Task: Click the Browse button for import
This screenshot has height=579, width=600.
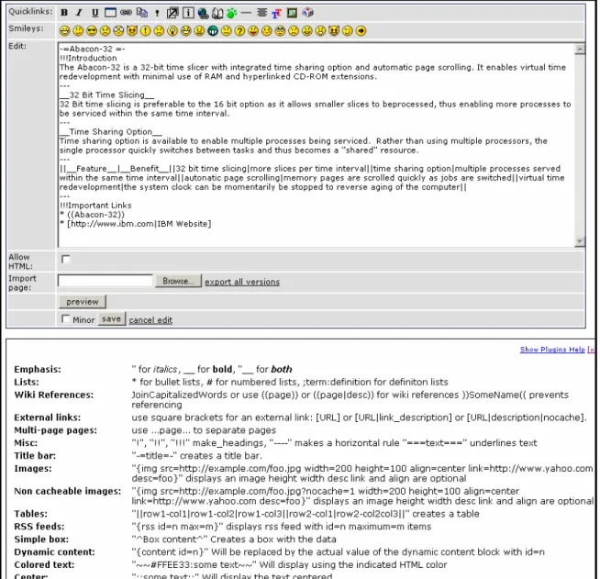Action: click(x=178, y=281)
